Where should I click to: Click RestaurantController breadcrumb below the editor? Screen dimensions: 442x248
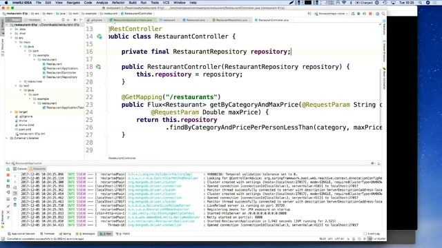[122, 158]
